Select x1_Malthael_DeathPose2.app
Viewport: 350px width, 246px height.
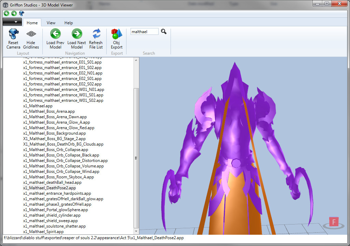click(x=49, y=188)
